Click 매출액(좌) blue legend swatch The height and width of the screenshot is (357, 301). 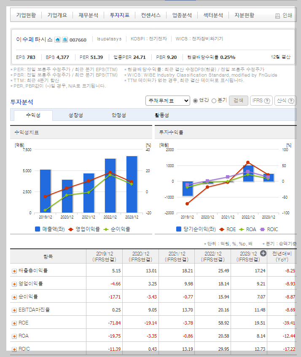(x=38, y=229)
